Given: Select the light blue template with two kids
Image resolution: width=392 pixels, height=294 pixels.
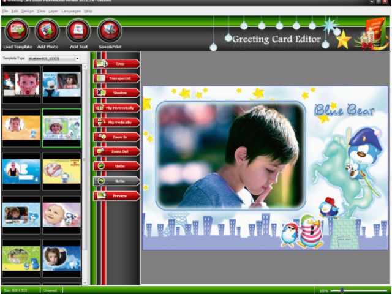Looking at the screenshot, I should (x=21, y=215).
